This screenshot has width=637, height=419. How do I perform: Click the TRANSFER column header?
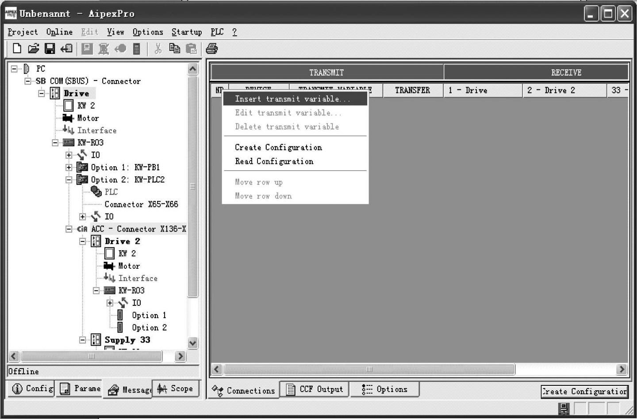[413, 90]
